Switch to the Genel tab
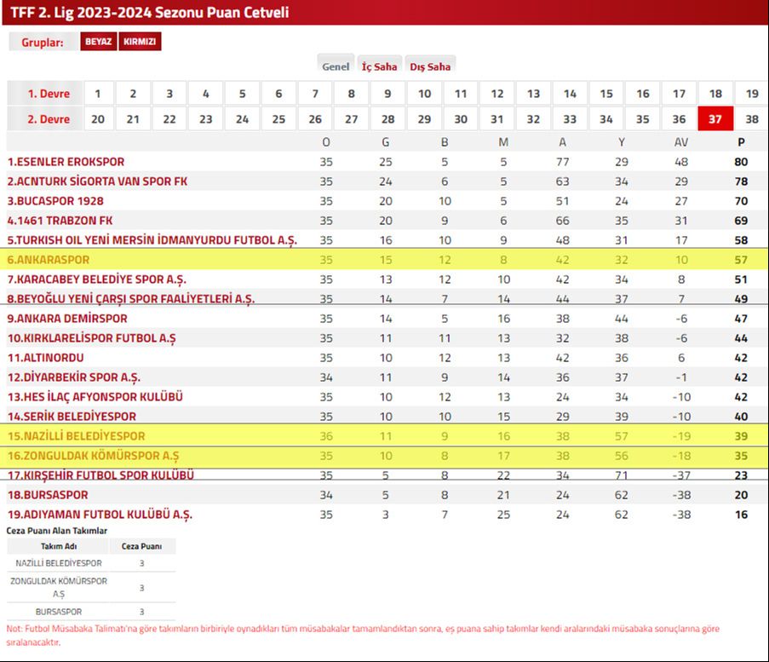Viewport: 769px width, 662px height. pyautogui.click(x=336, y=66)
